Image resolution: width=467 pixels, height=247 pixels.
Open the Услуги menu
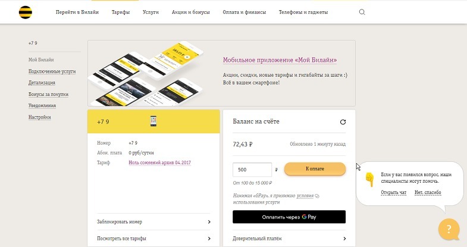151,12
